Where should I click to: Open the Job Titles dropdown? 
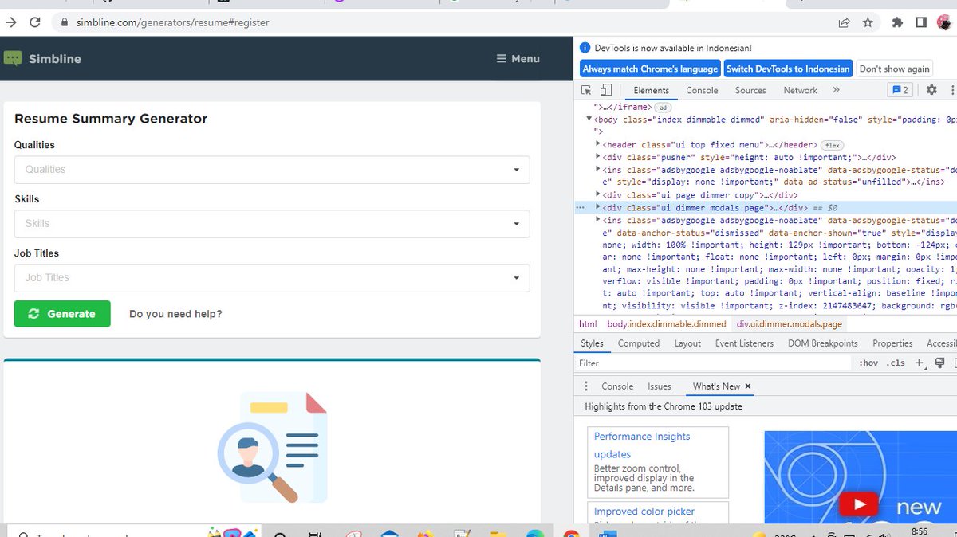272,277
